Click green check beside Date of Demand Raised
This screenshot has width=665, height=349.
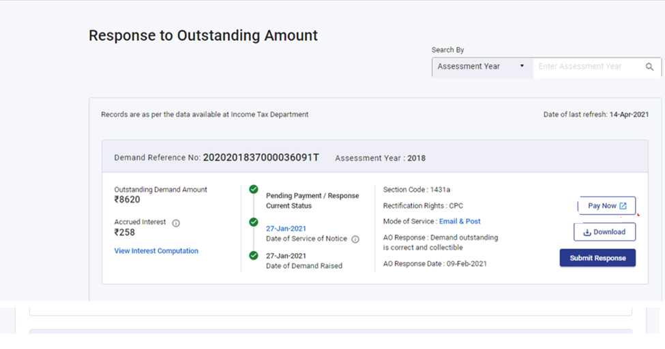click(254, 256)
